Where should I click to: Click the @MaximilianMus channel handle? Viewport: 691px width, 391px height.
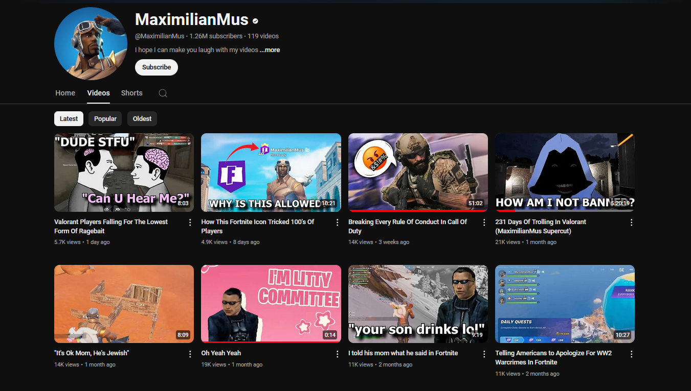160,36
